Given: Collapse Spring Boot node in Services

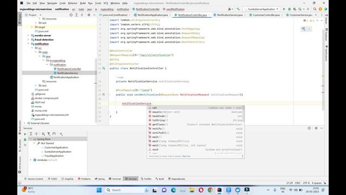Looking at the screenshot, I should click(x=31, y=139).
